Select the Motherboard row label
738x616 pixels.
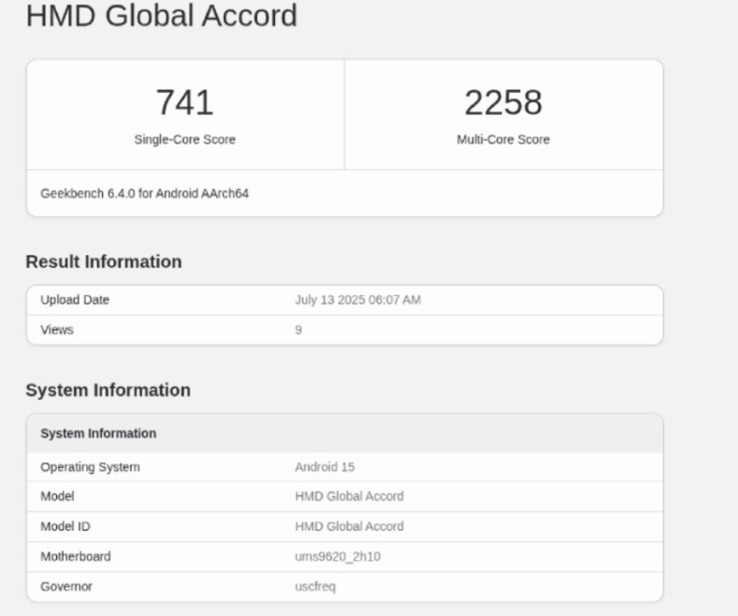76,556
